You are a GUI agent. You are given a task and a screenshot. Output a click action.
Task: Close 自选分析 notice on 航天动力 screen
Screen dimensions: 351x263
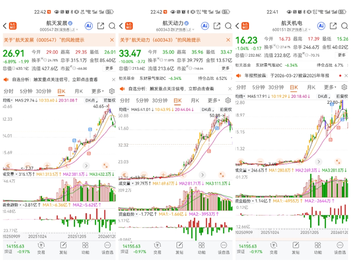coord(230,89)
